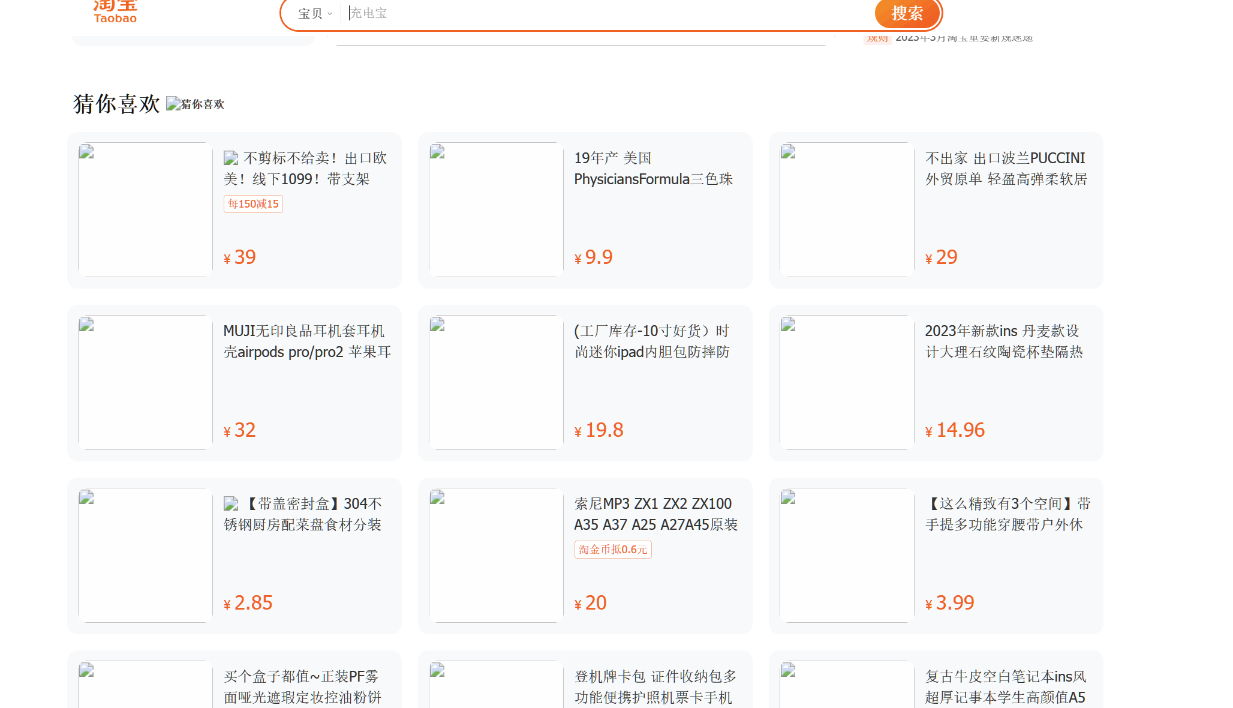Open the MUJI airpods pro 耳机壳 listing
Image resolution: width=1233 pixels, height=708 pixels.
306,341
